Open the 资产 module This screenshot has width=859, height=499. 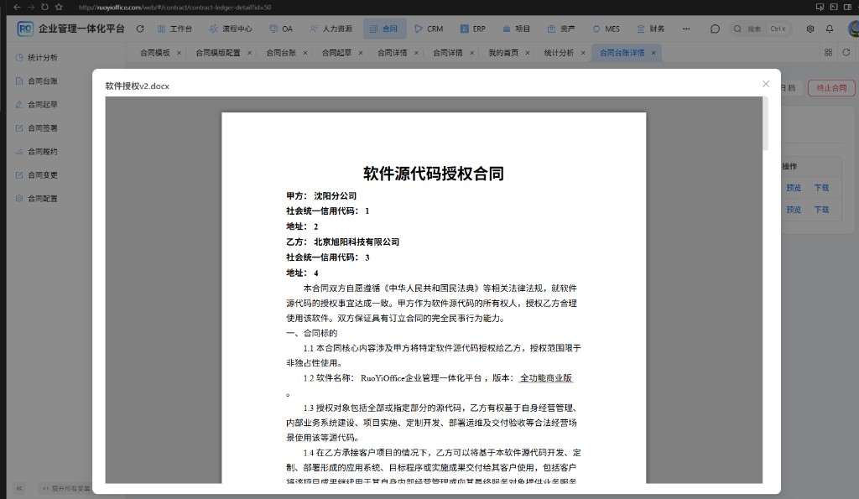click(x=561, y=29)
